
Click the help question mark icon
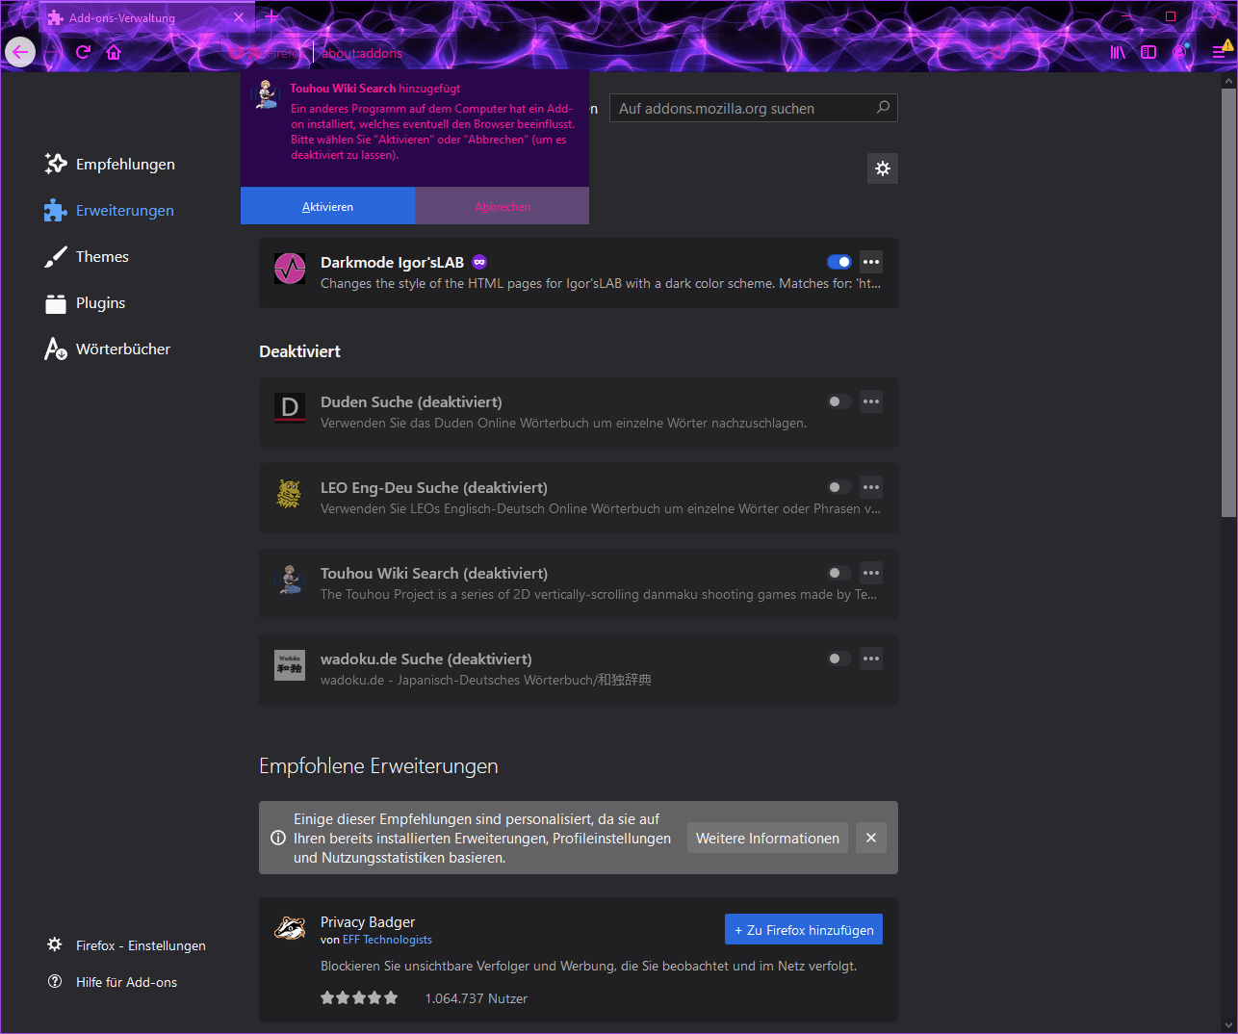tap(55, 981)
